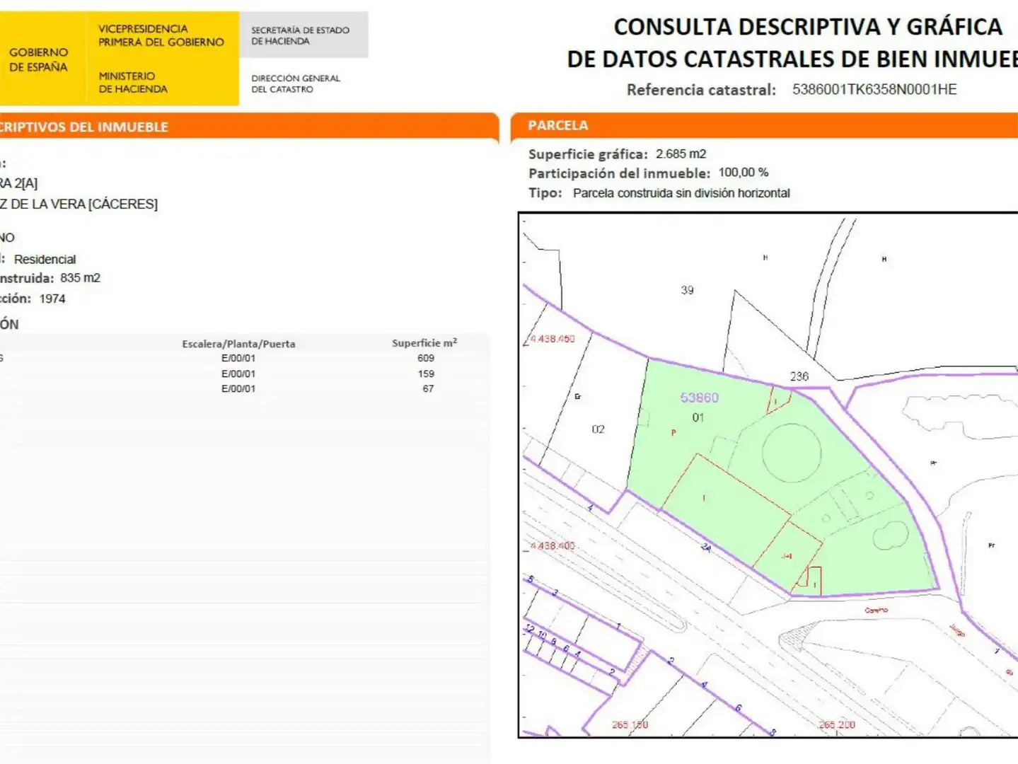1018x764 pixels.
Task: Select the surface value '67'
Action: pyautogui.click(x=428, y=389)
